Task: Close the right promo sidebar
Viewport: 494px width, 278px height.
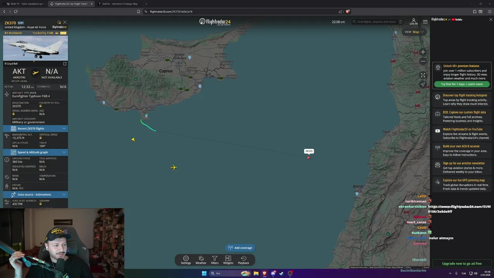Action: tap(491, 19)
